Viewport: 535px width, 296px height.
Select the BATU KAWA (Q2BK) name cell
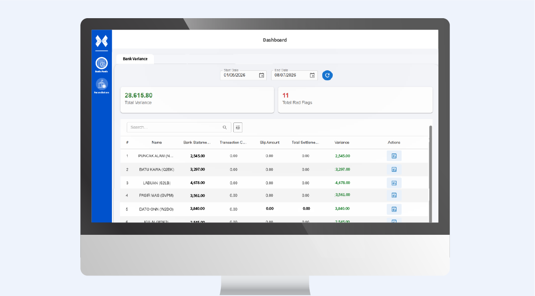coord(157,169)
